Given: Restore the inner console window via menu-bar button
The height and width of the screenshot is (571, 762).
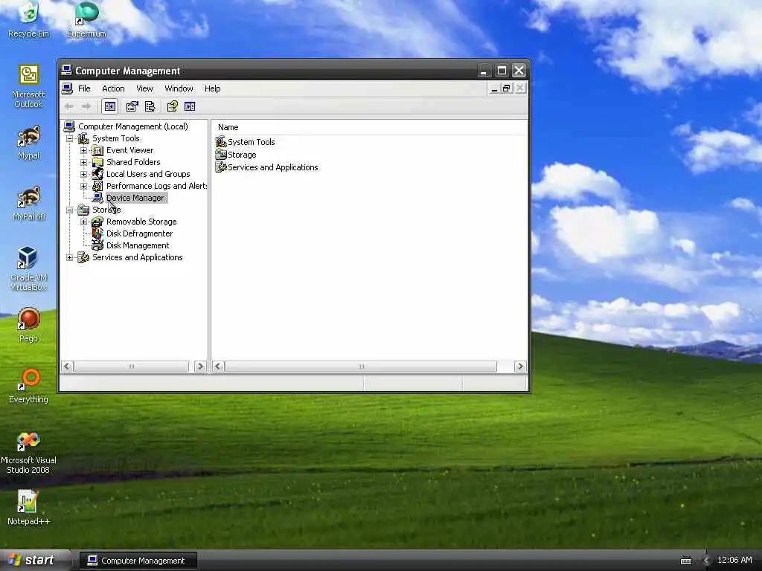Looking at the screenshot, I should pos(506,88).
